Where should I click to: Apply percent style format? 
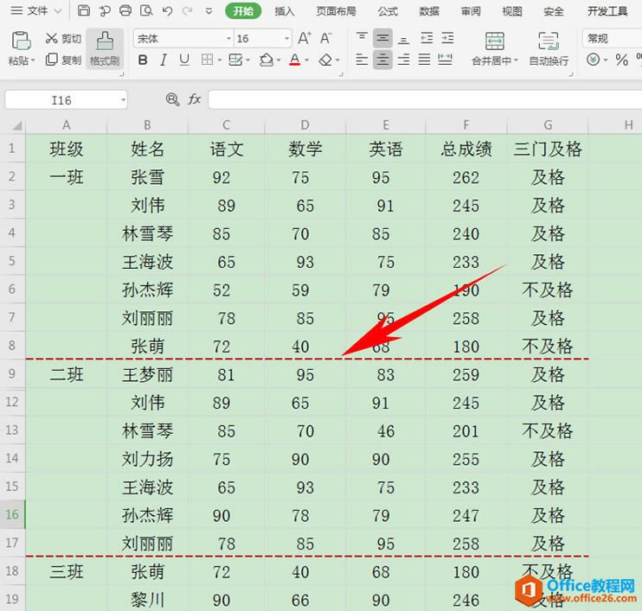click(x=621, y=60)
